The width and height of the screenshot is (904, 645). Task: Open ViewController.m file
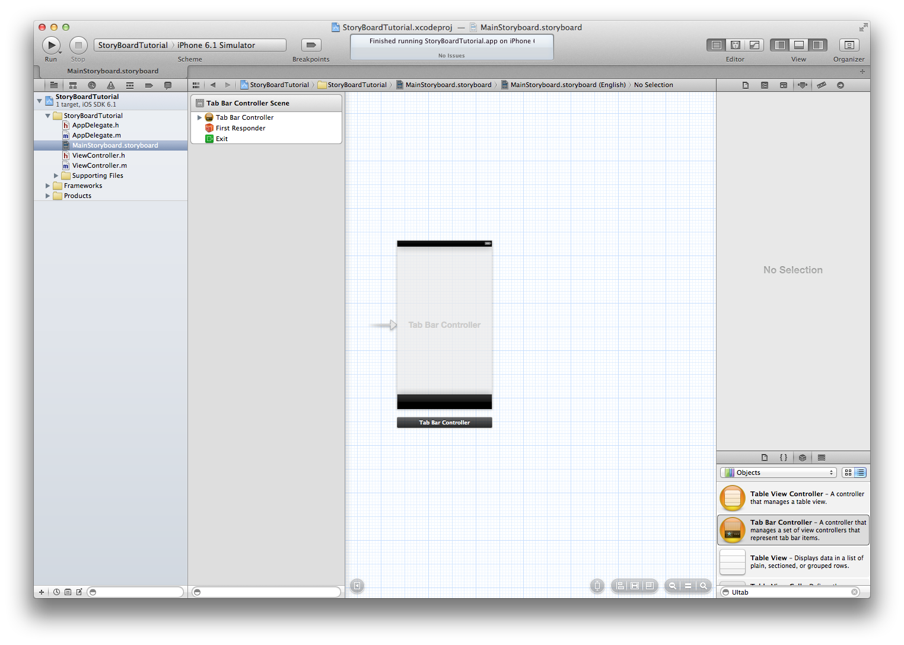point(99,165)
